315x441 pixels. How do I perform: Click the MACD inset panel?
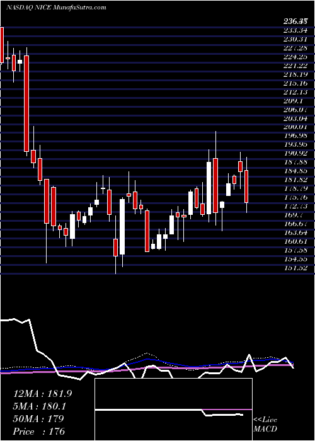pos(173,409)
